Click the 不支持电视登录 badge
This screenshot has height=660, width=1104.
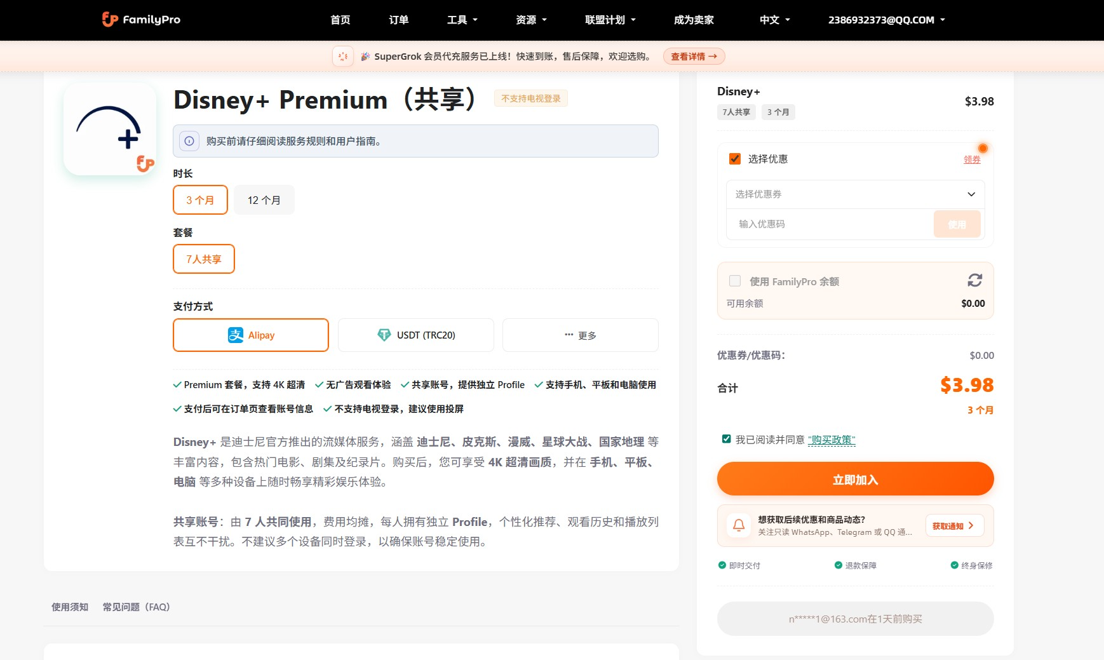531,98
